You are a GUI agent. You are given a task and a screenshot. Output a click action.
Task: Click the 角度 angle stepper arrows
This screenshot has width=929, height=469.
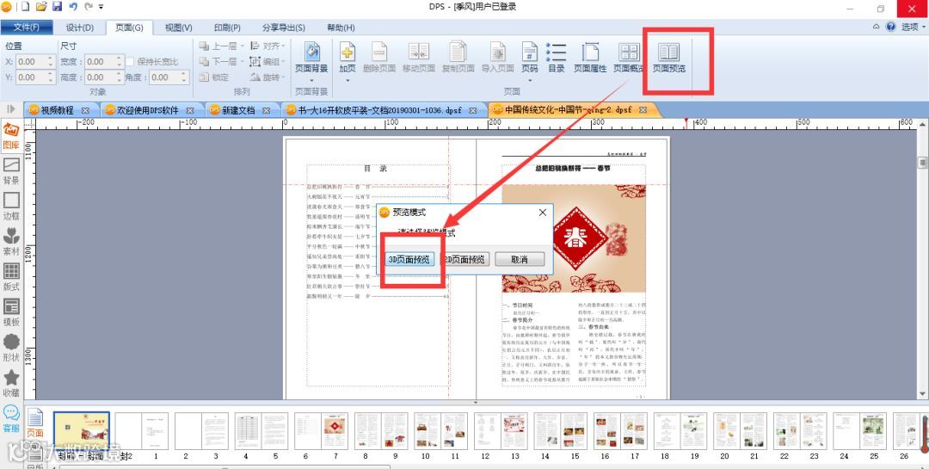[184, 77]
